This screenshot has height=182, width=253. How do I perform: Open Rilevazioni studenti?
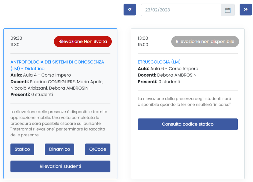[x=60, y=167]
